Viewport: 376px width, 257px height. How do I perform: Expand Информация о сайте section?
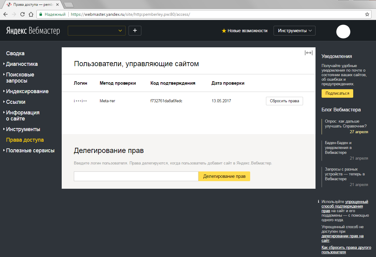[22, 116]
